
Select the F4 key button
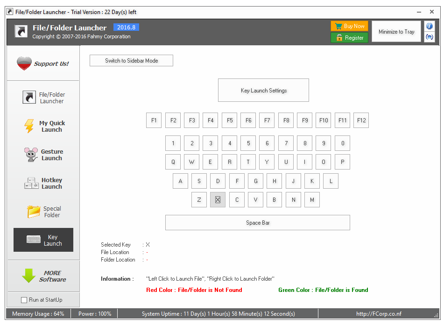pyautogui.click(x=211, y=120)
